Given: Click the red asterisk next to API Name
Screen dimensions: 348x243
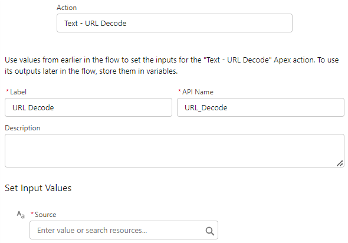Looking at the screenshot, I should [x=179, y=91].
